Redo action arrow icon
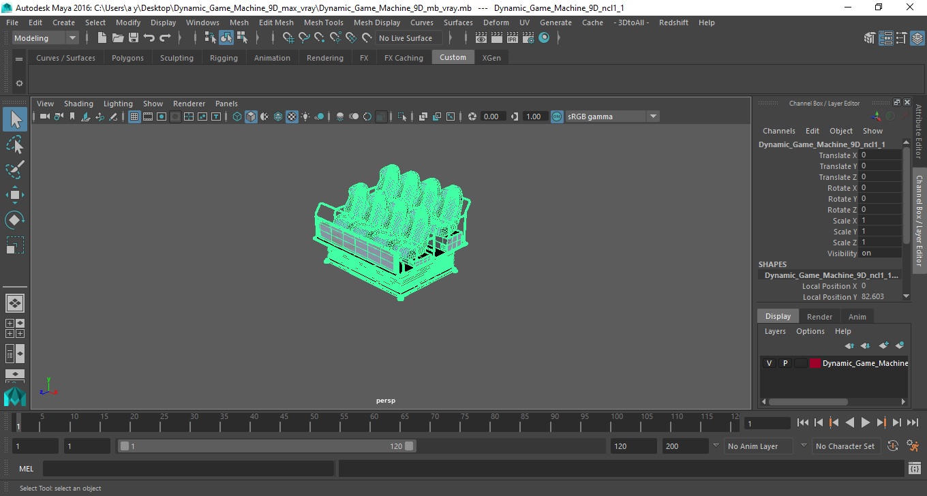 coord(165,38)
